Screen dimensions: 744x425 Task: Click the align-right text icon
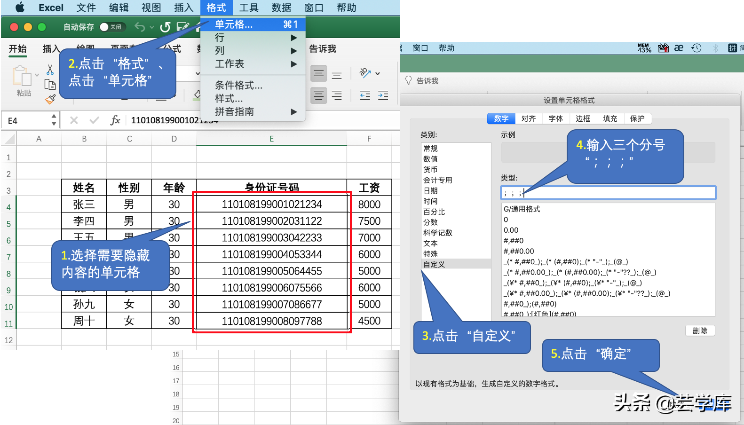(337, 95)
